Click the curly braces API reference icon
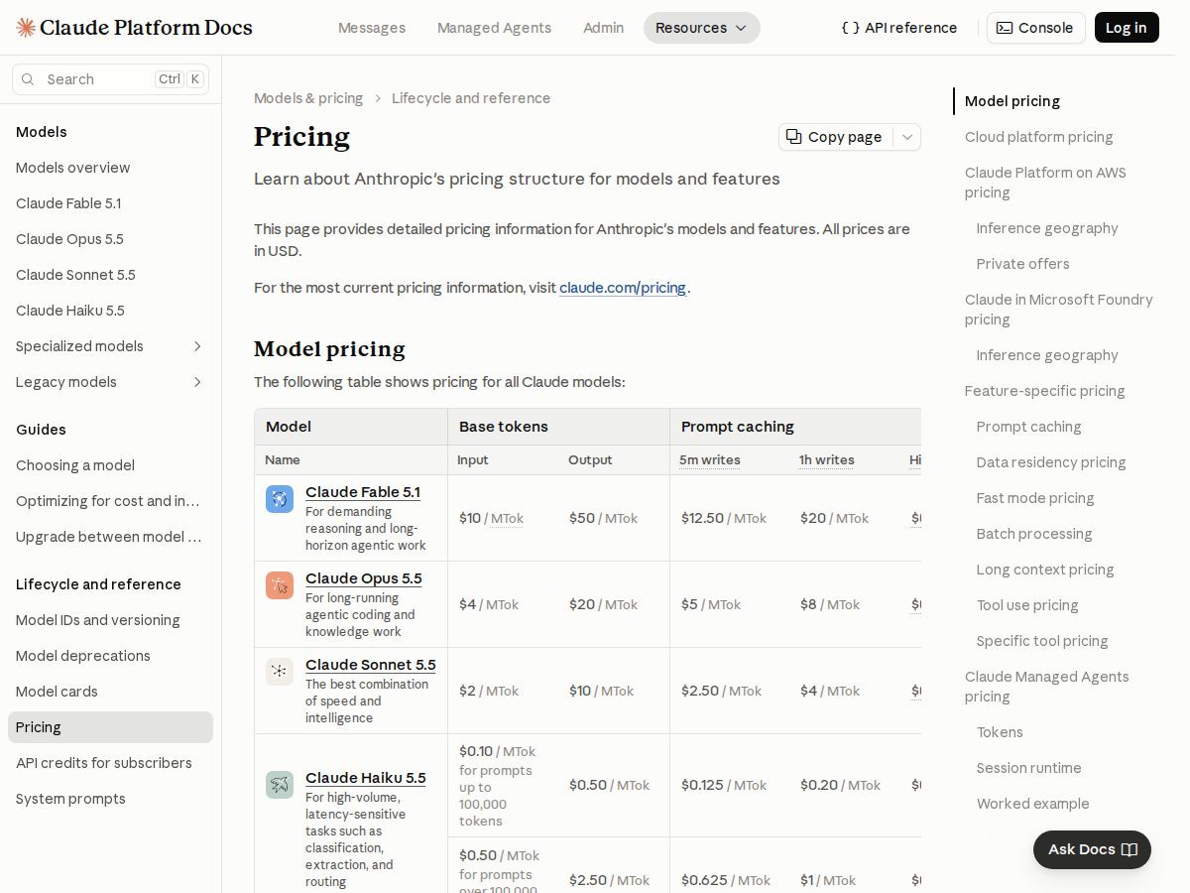The width and height of the screenshot is (1190, 893). pos(850,28)
